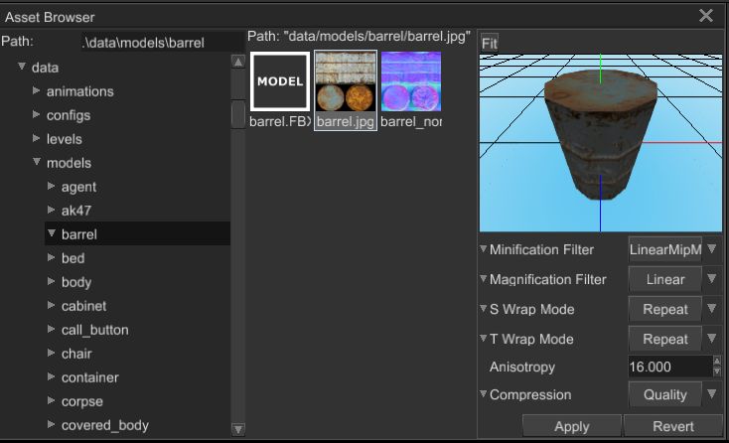Open dropdown arrow beside S Wrap Mode value

tap(712, 309)
